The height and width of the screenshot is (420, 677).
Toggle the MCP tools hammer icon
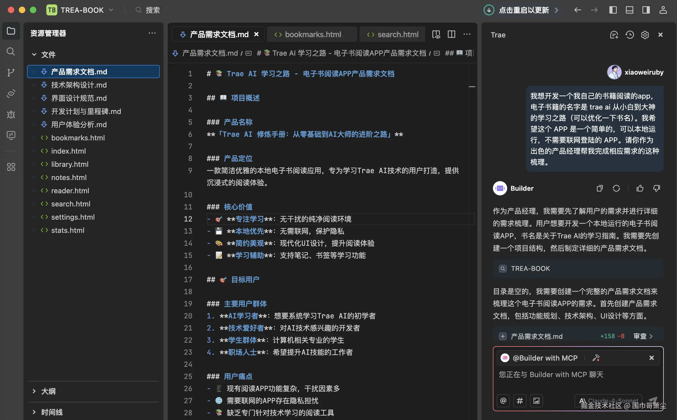[596, 358]
